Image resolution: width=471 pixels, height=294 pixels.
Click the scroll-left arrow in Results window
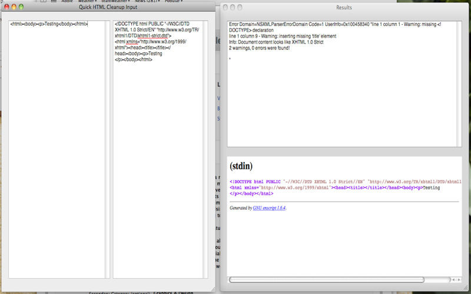(x=453, y=280)
